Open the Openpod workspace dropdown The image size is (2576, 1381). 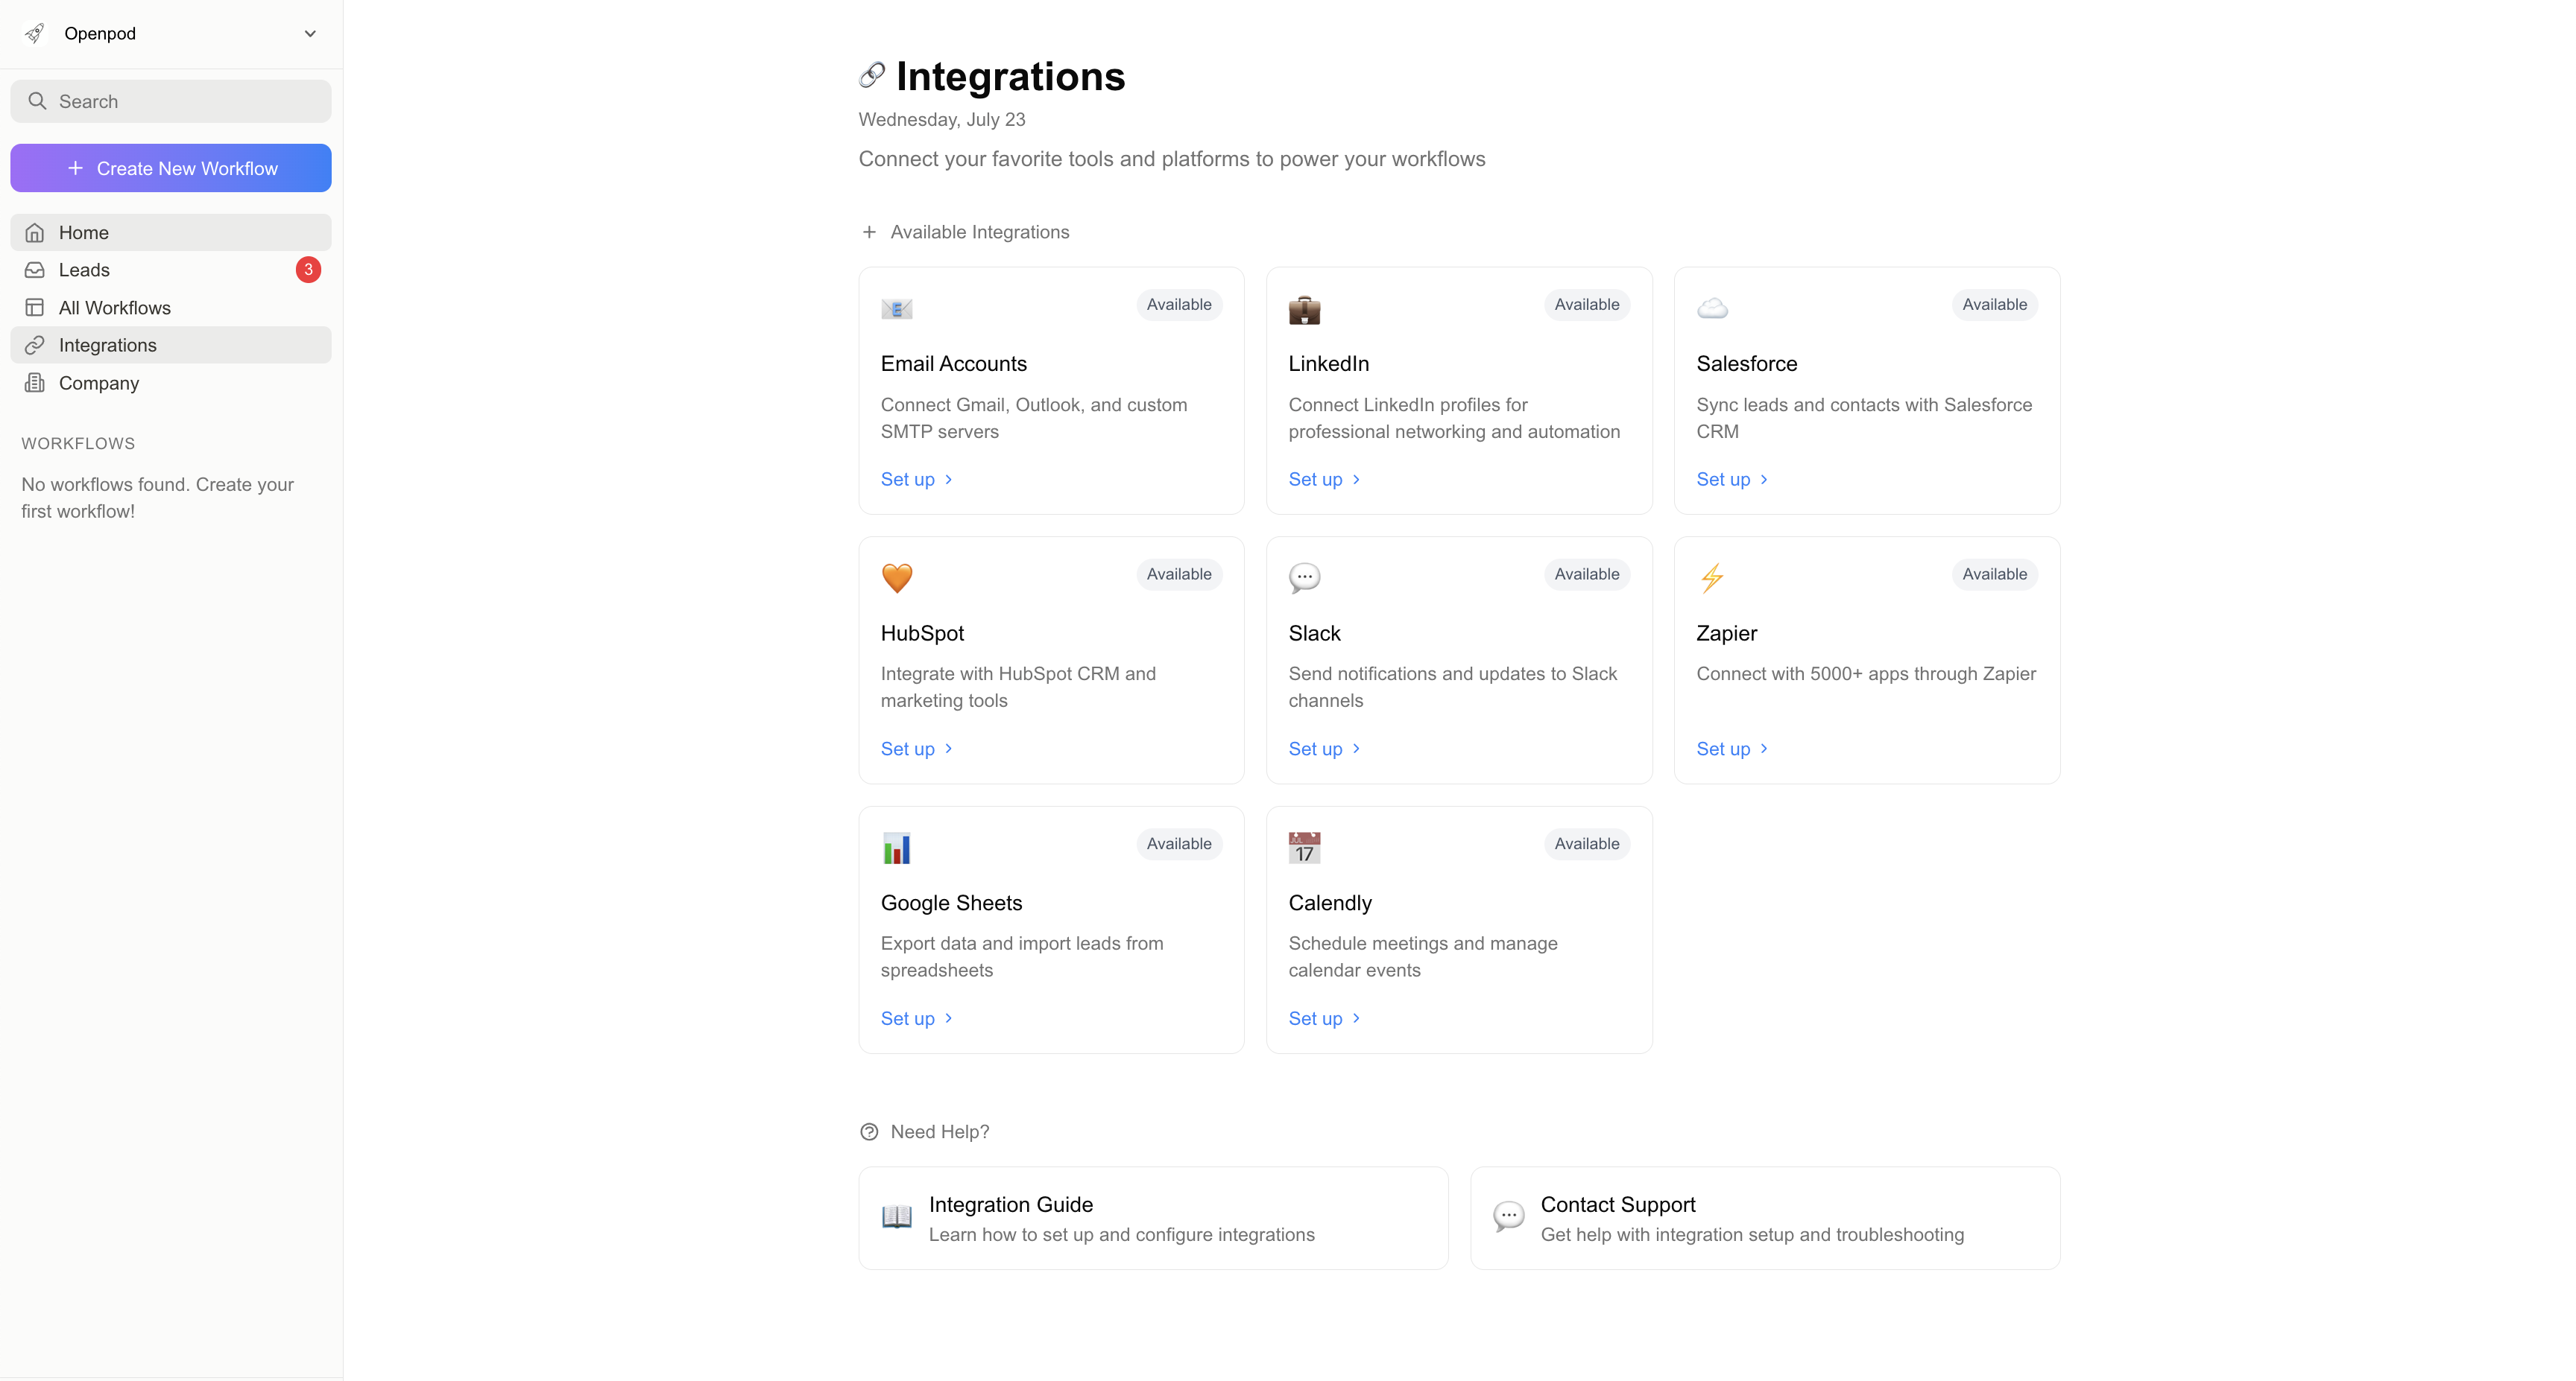(309, 34)
